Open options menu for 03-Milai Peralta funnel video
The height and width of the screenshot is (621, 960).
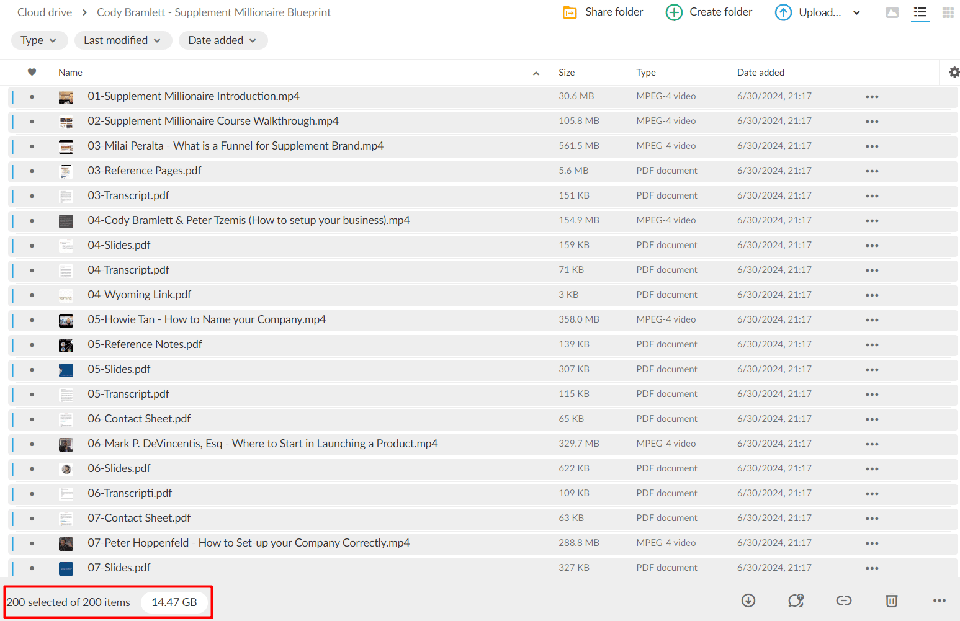pos(872,146)
